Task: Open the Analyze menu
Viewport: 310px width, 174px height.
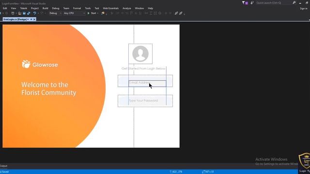Action: tap(127, 8)
